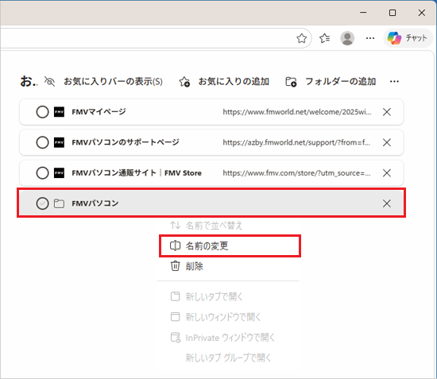This screenshot has width=437, height=379.
Task: Open browser Settings and more ellipsis
Action: 370,38
